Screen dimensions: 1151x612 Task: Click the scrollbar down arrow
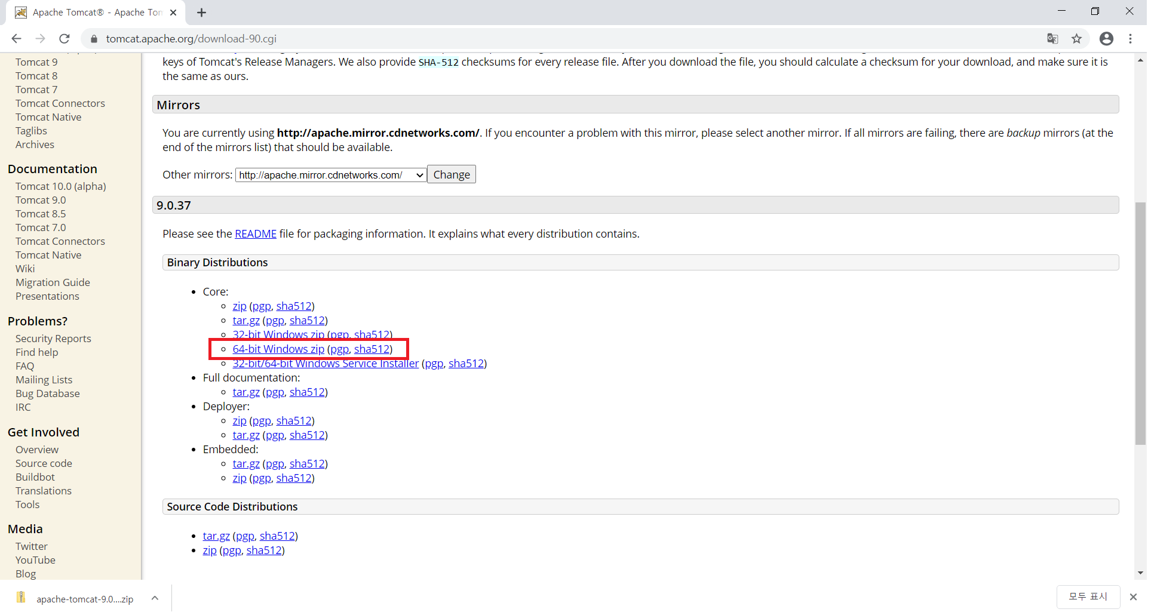tap(1140, 573)
